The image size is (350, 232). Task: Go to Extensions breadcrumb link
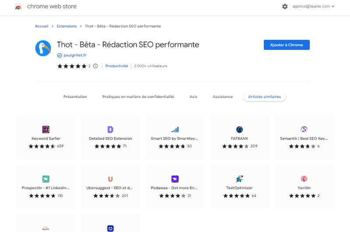click(66, 26)
